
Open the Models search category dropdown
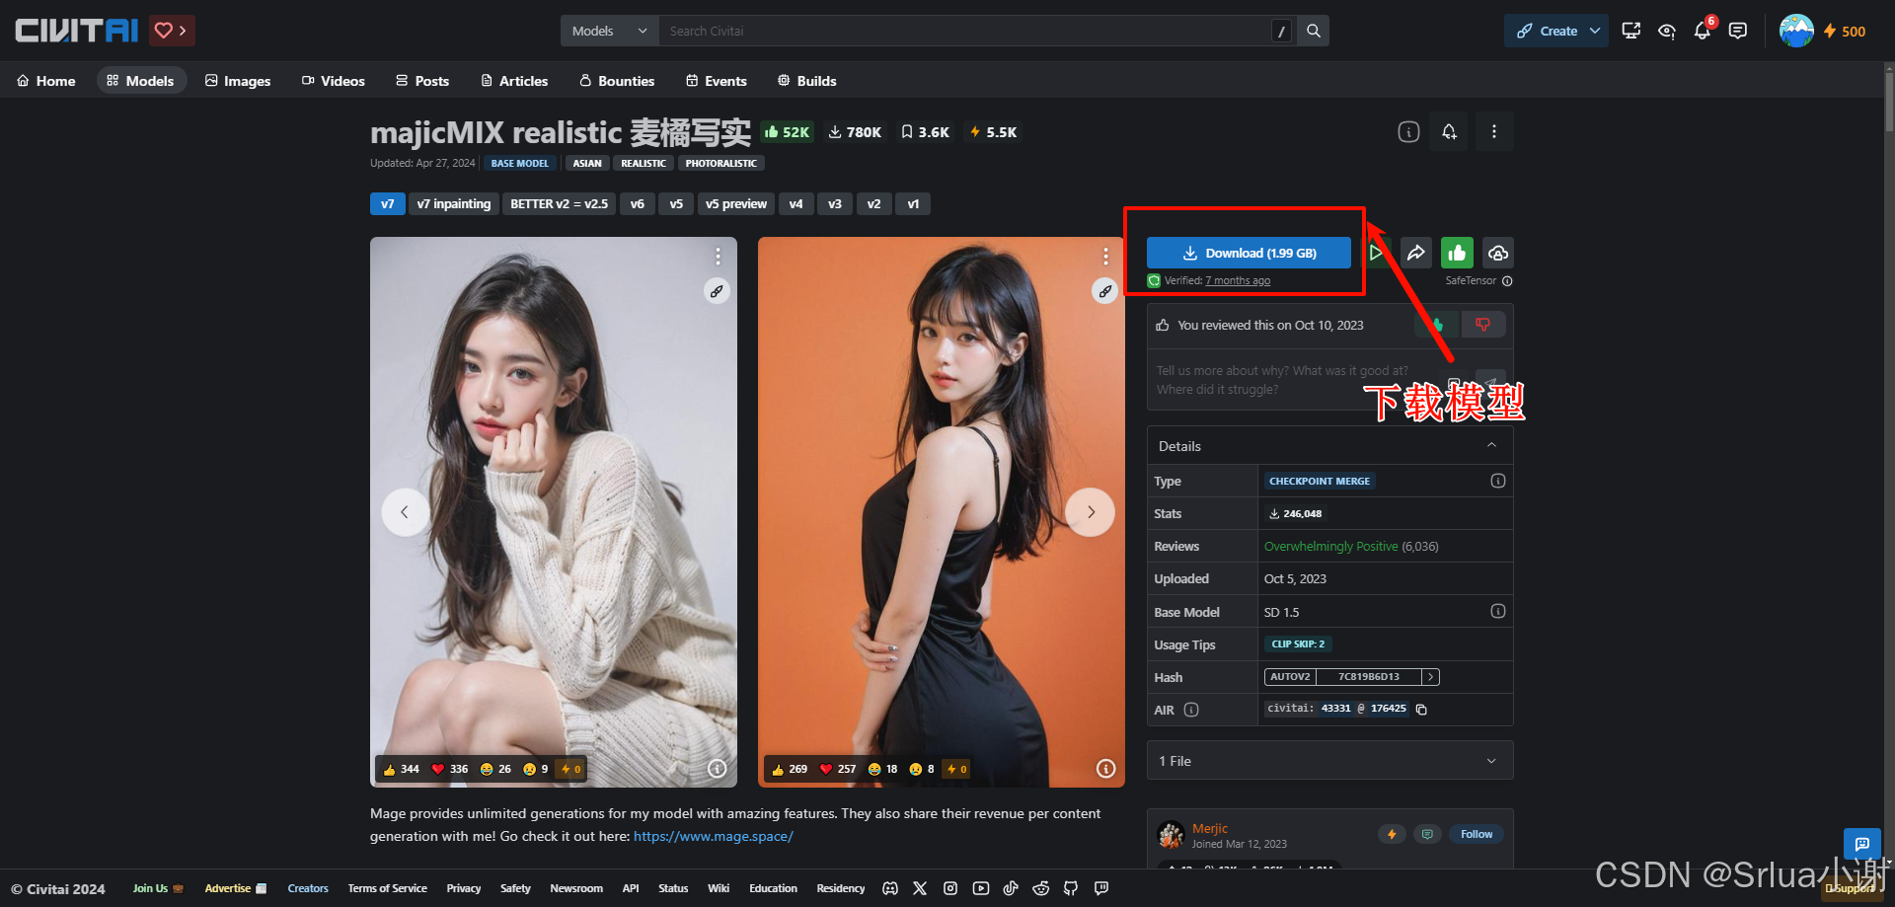(609, 31)
